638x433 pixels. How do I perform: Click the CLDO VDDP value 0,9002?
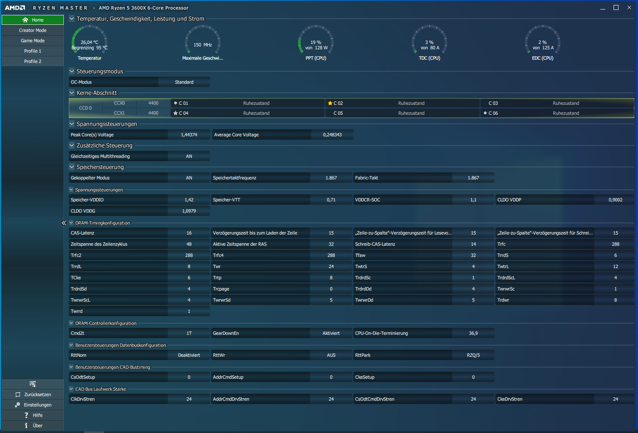[x=616, y=200]
